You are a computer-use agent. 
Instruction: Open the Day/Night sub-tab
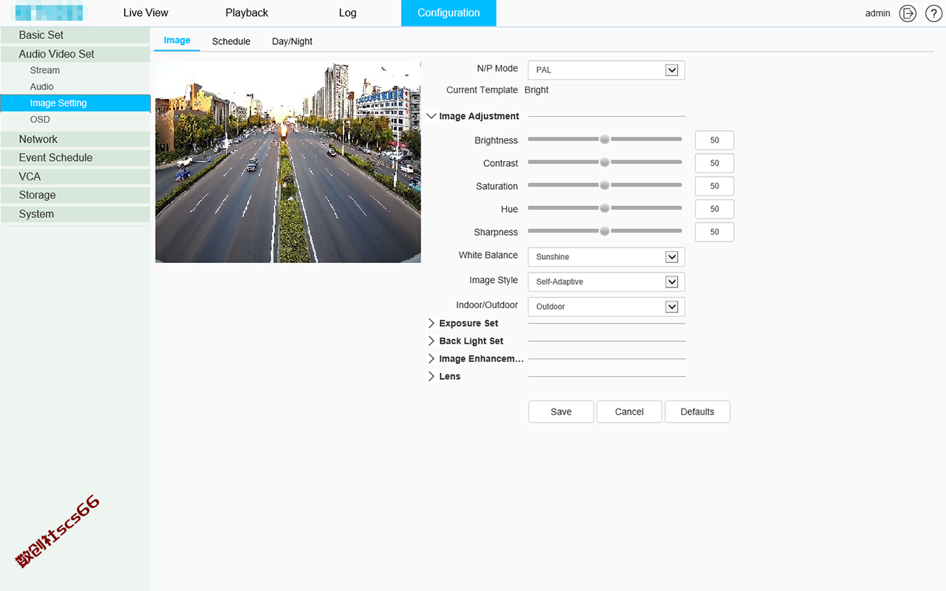click(292, 41)
